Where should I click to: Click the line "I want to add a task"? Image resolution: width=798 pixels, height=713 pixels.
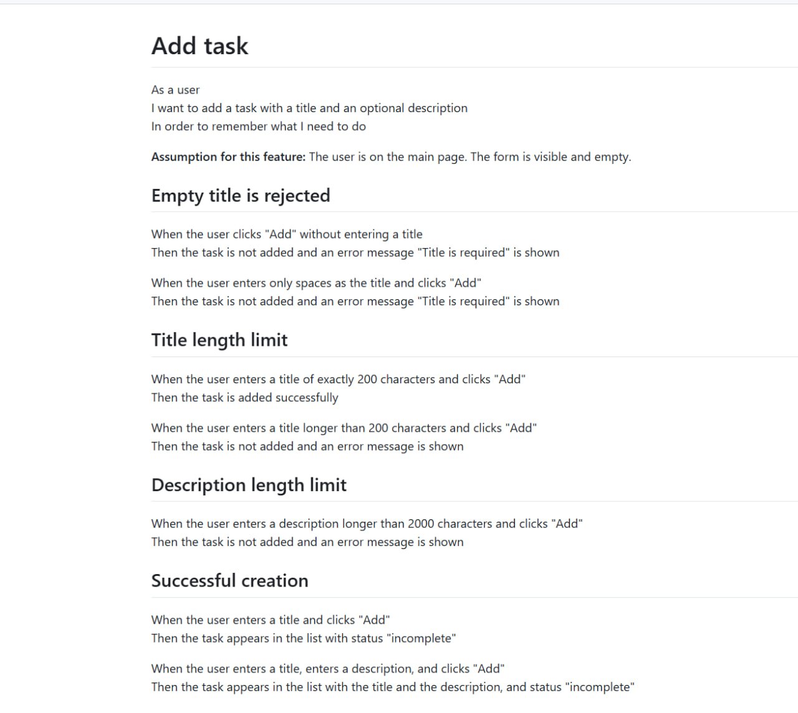pyautogui.click(x=309, y=108)
